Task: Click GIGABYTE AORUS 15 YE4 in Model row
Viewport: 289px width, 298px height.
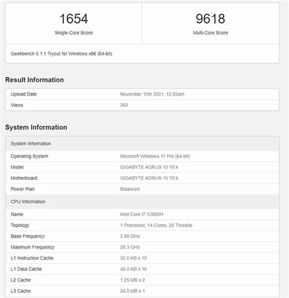Action: click(149, 167)
